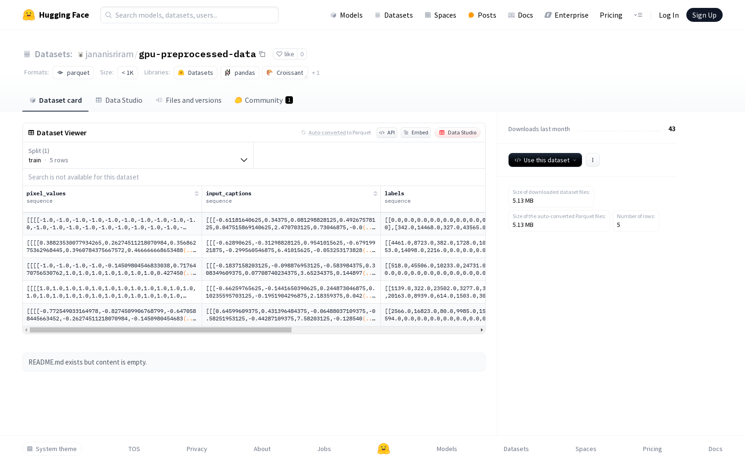Open Spaces in the top navigation

point(440,15)
